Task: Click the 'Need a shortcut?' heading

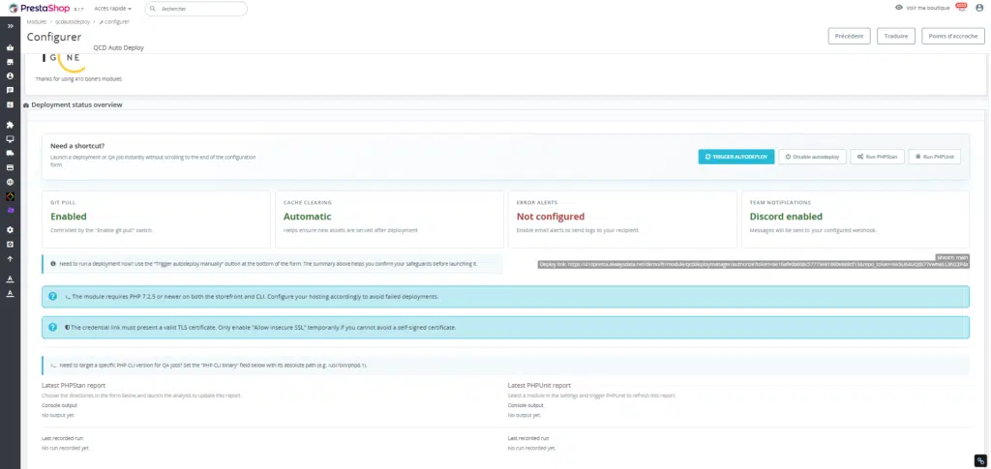Action: (x=77, y=146)
